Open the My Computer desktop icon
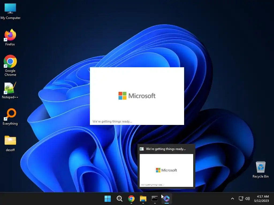 click(x=10, y=11)
